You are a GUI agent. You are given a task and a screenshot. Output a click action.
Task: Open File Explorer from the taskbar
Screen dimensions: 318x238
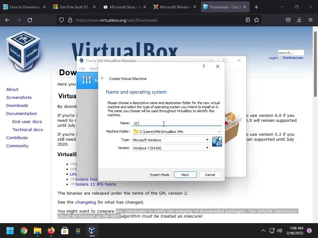coord(38,231)
